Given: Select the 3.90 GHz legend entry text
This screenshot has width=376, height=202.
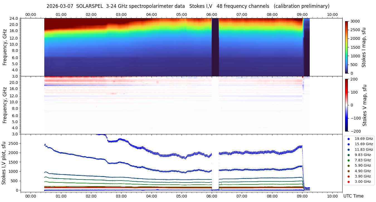Looking at the screenshot, I should pyautogui.click(x=363, y=176).
